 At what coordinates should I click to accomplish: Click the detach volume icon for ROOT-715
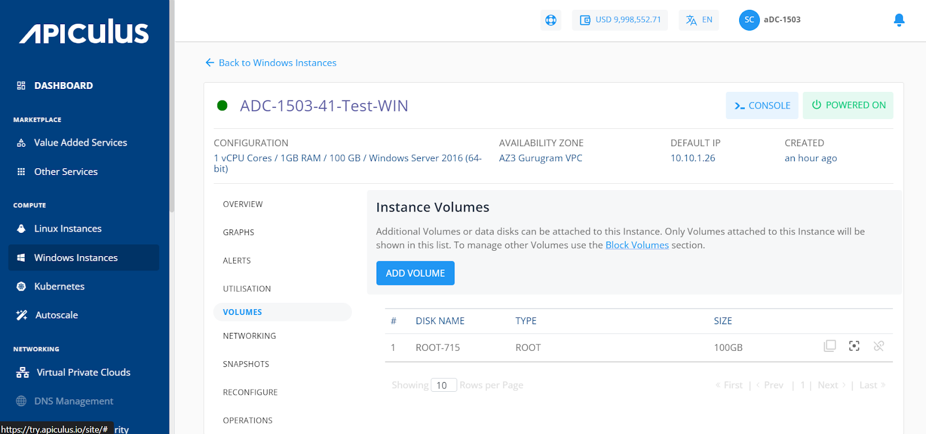point(879,346)
